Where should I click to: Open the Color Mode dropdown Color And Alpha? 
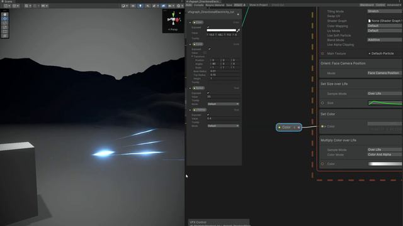point(385,154)
